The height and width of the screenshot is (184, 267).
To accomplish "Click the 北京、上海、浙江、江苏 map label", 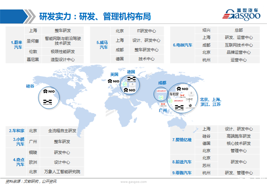I will tap(211, 102).
